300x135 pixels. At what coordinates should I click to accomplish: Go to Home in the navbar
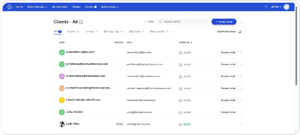(x=19, y=7)
